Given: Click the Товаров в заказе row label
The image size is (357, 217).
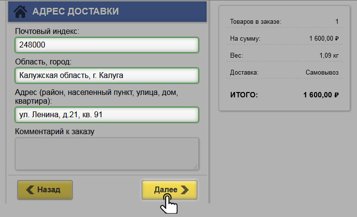Looking at the screenshot, I should point(256,22).
